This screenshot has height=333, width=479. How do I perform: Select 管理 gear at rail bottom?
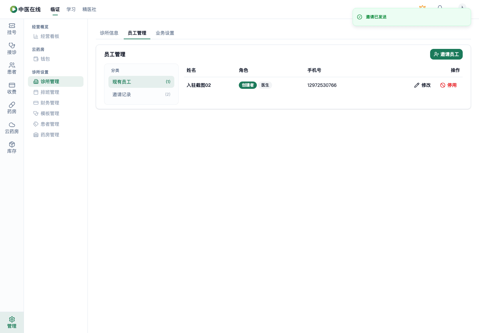tap(12, 322)
